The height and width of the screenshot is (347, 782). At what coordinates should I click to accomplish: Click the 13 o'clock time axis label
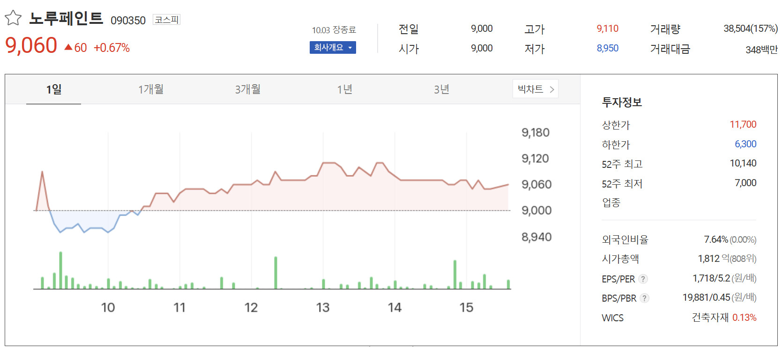pos(323,308)
